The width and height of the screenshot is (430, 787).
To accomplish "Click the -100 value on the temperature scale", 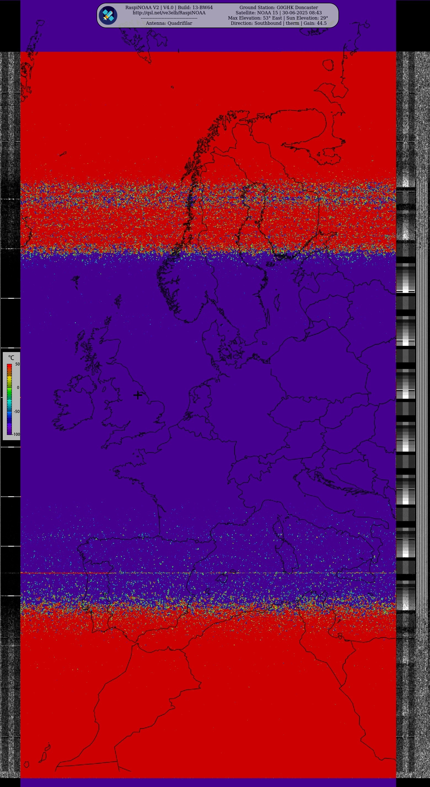I will tap(16, 434).
